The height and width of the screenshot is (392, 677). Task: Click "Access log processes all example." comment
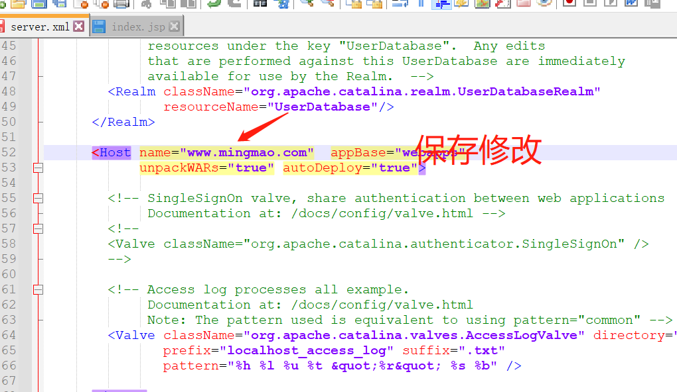pos(278,289)
